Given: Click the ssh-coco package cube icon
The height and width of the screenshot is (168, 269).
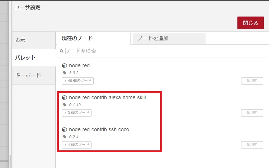Looking at the screenshot, I should tap(64, 129).
